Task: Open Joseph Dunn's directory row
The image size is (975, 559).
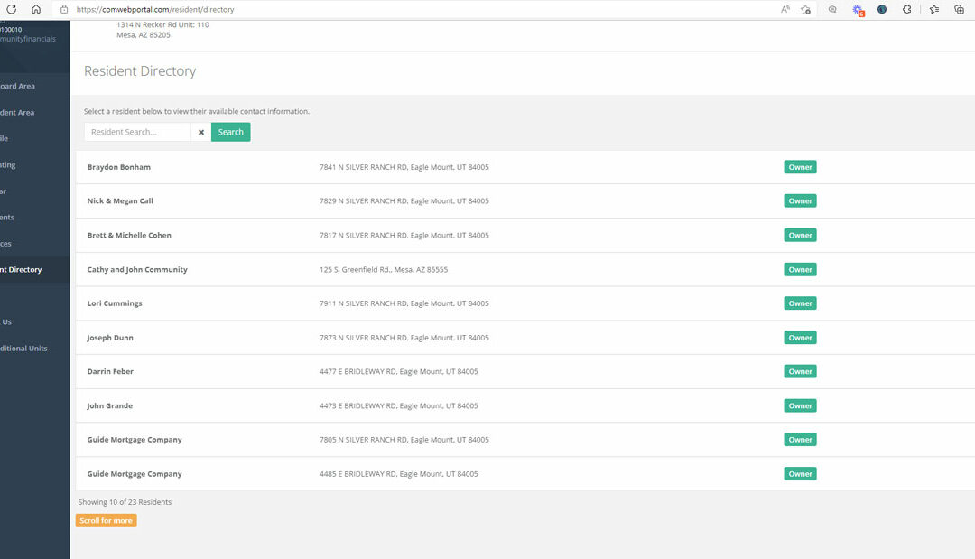Action: point(110,338)
